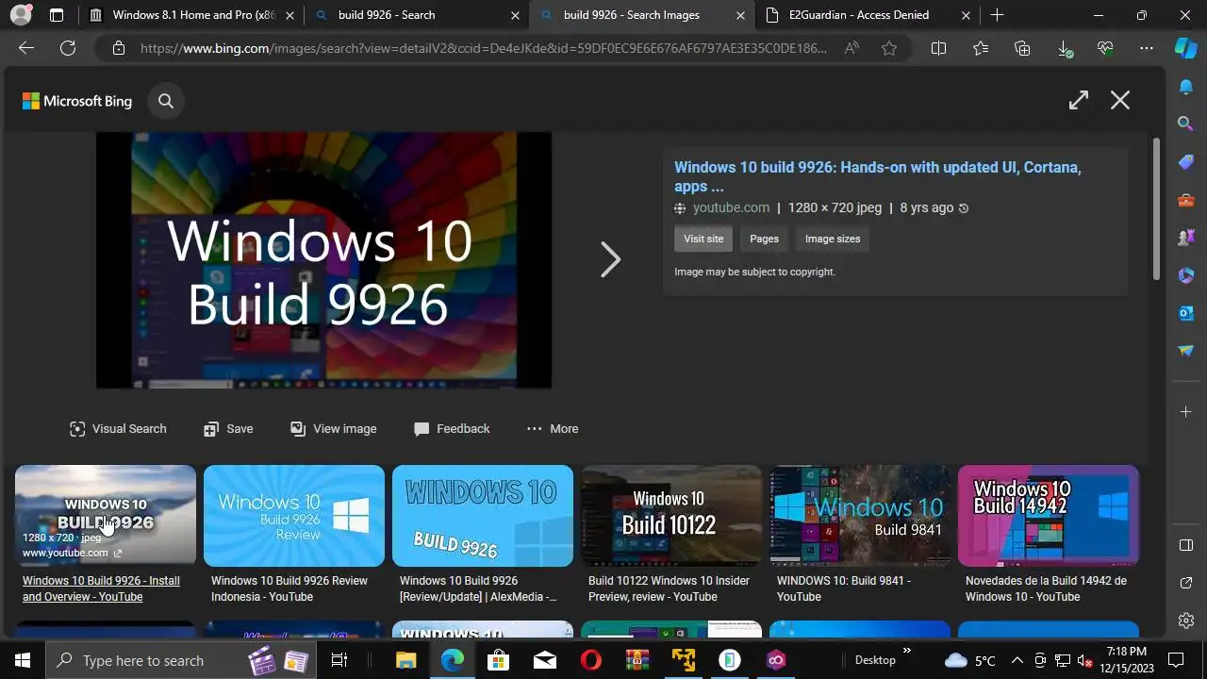
Task: Add a new sidebar app plus icon
Action: [x=1186, y=412]
